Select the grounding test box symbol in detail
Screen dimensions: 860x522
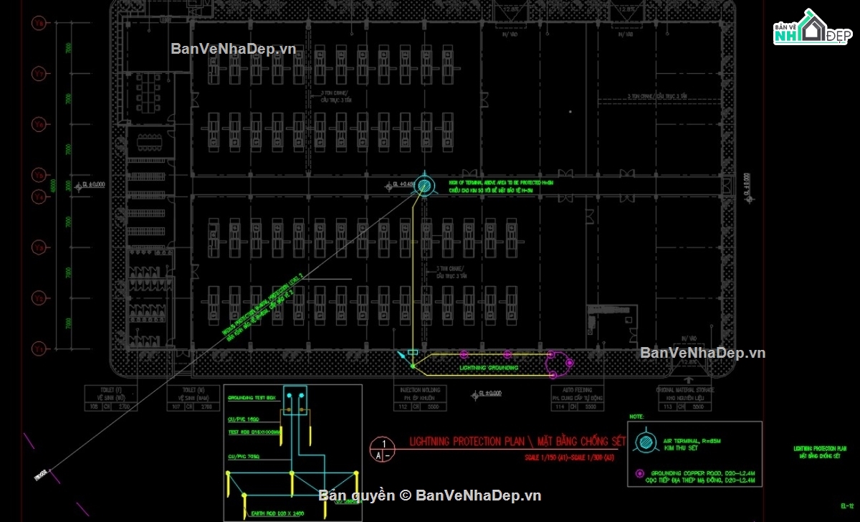click(295, 402)
